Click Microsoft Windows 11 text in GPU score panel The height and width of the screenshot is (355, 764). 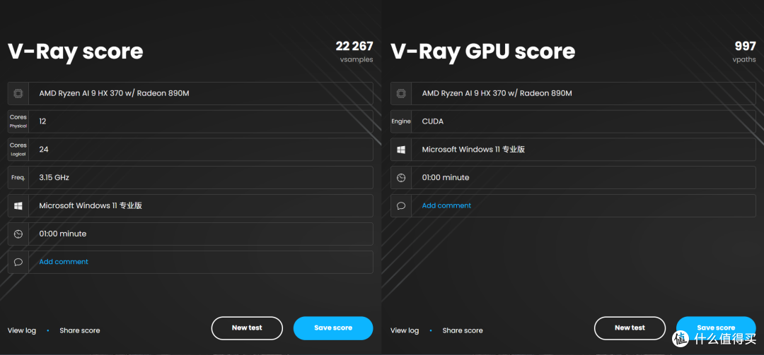[x=473, y=150]
